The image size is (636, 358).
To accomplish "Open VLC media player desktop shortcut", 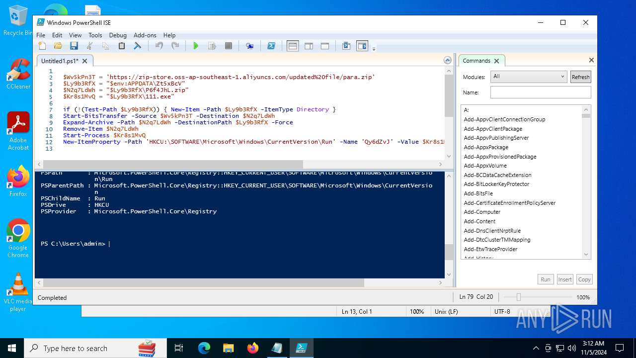I will [18, 292].
